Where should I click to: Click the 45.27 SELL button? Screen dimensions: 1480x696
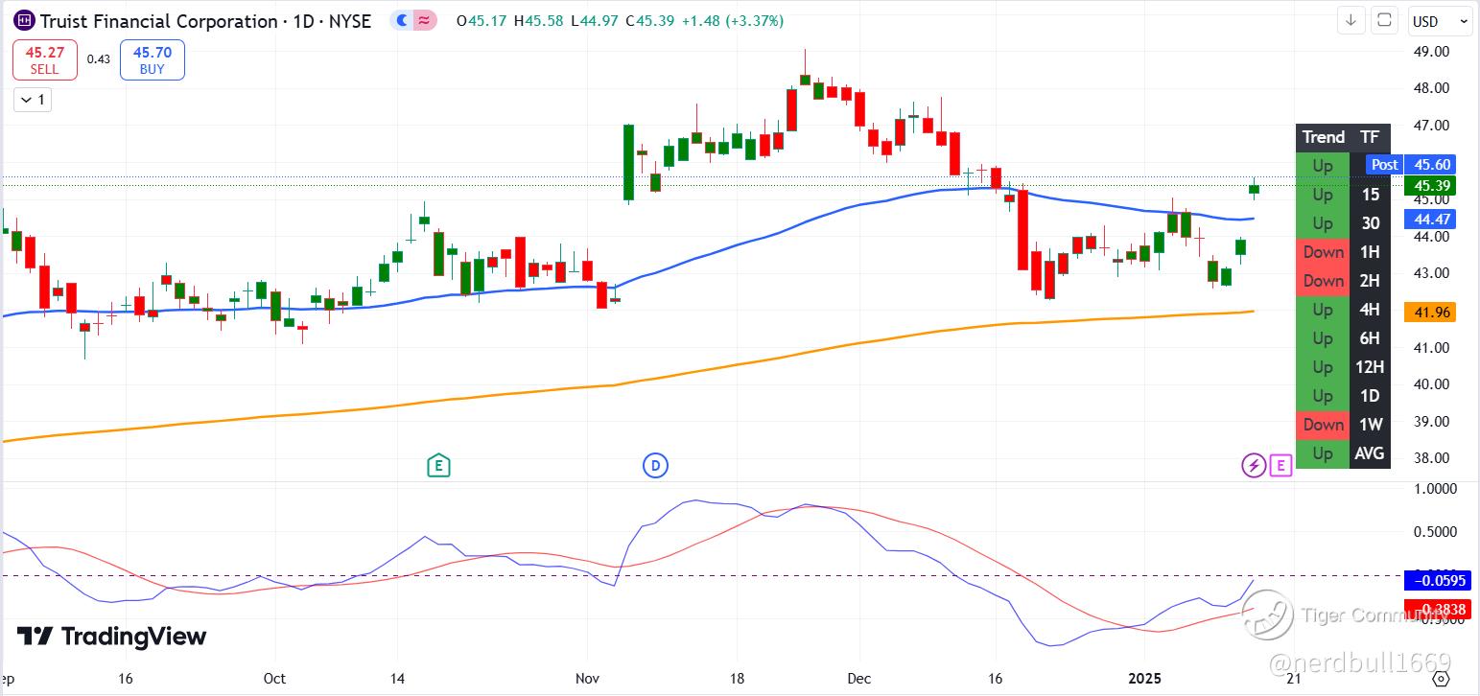(44, 60)
